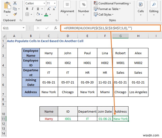
Task: Click the 'Join Date' header in row 10
Action: [105, 112]
